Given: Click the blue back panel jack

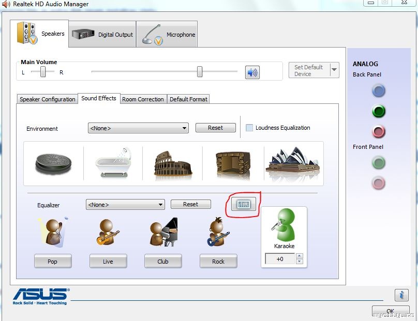Looking at the screenshot, I should [x=379, y=90].
